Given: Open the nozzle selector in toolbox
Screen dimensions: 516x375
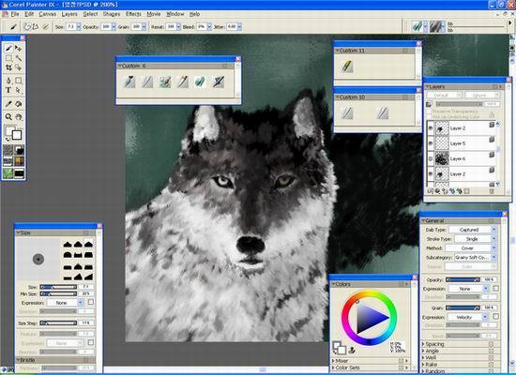Looking at the screenshot, I should (x=19, y=172).
